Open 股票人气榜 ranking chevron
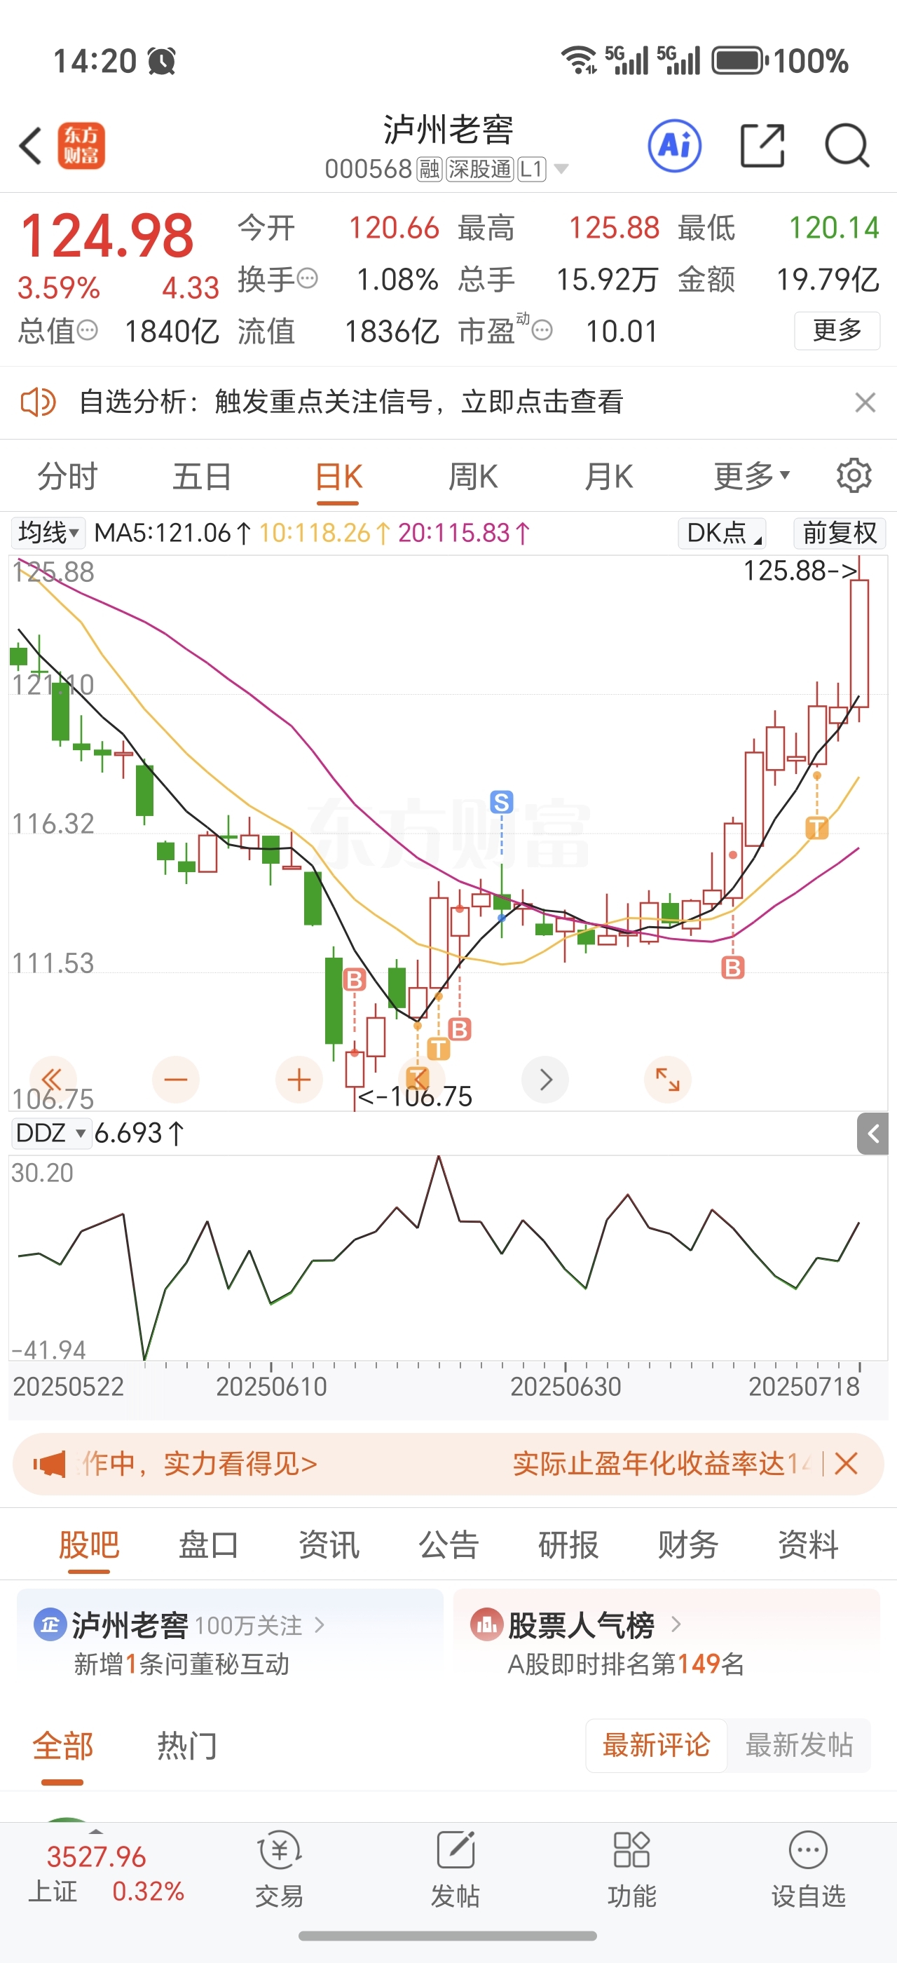Screen dimensions: 897x1963 point(676,1625)
